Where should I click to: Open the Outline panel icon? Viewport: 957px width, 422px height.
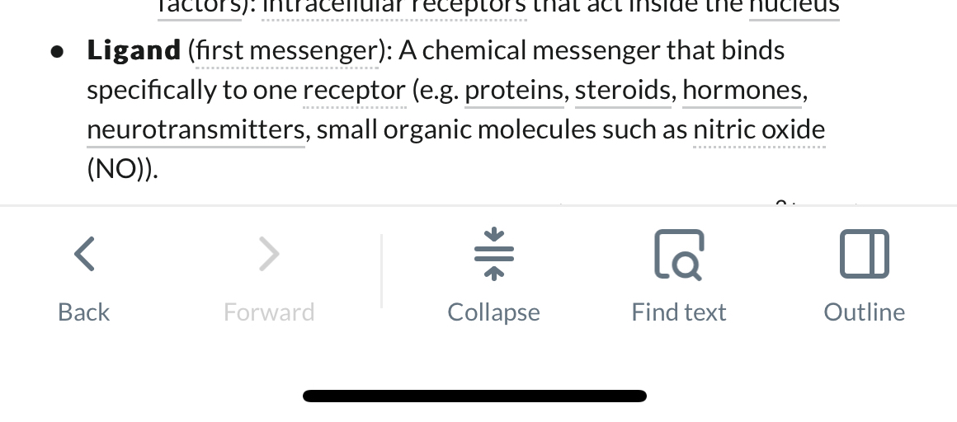coord(865,254)
